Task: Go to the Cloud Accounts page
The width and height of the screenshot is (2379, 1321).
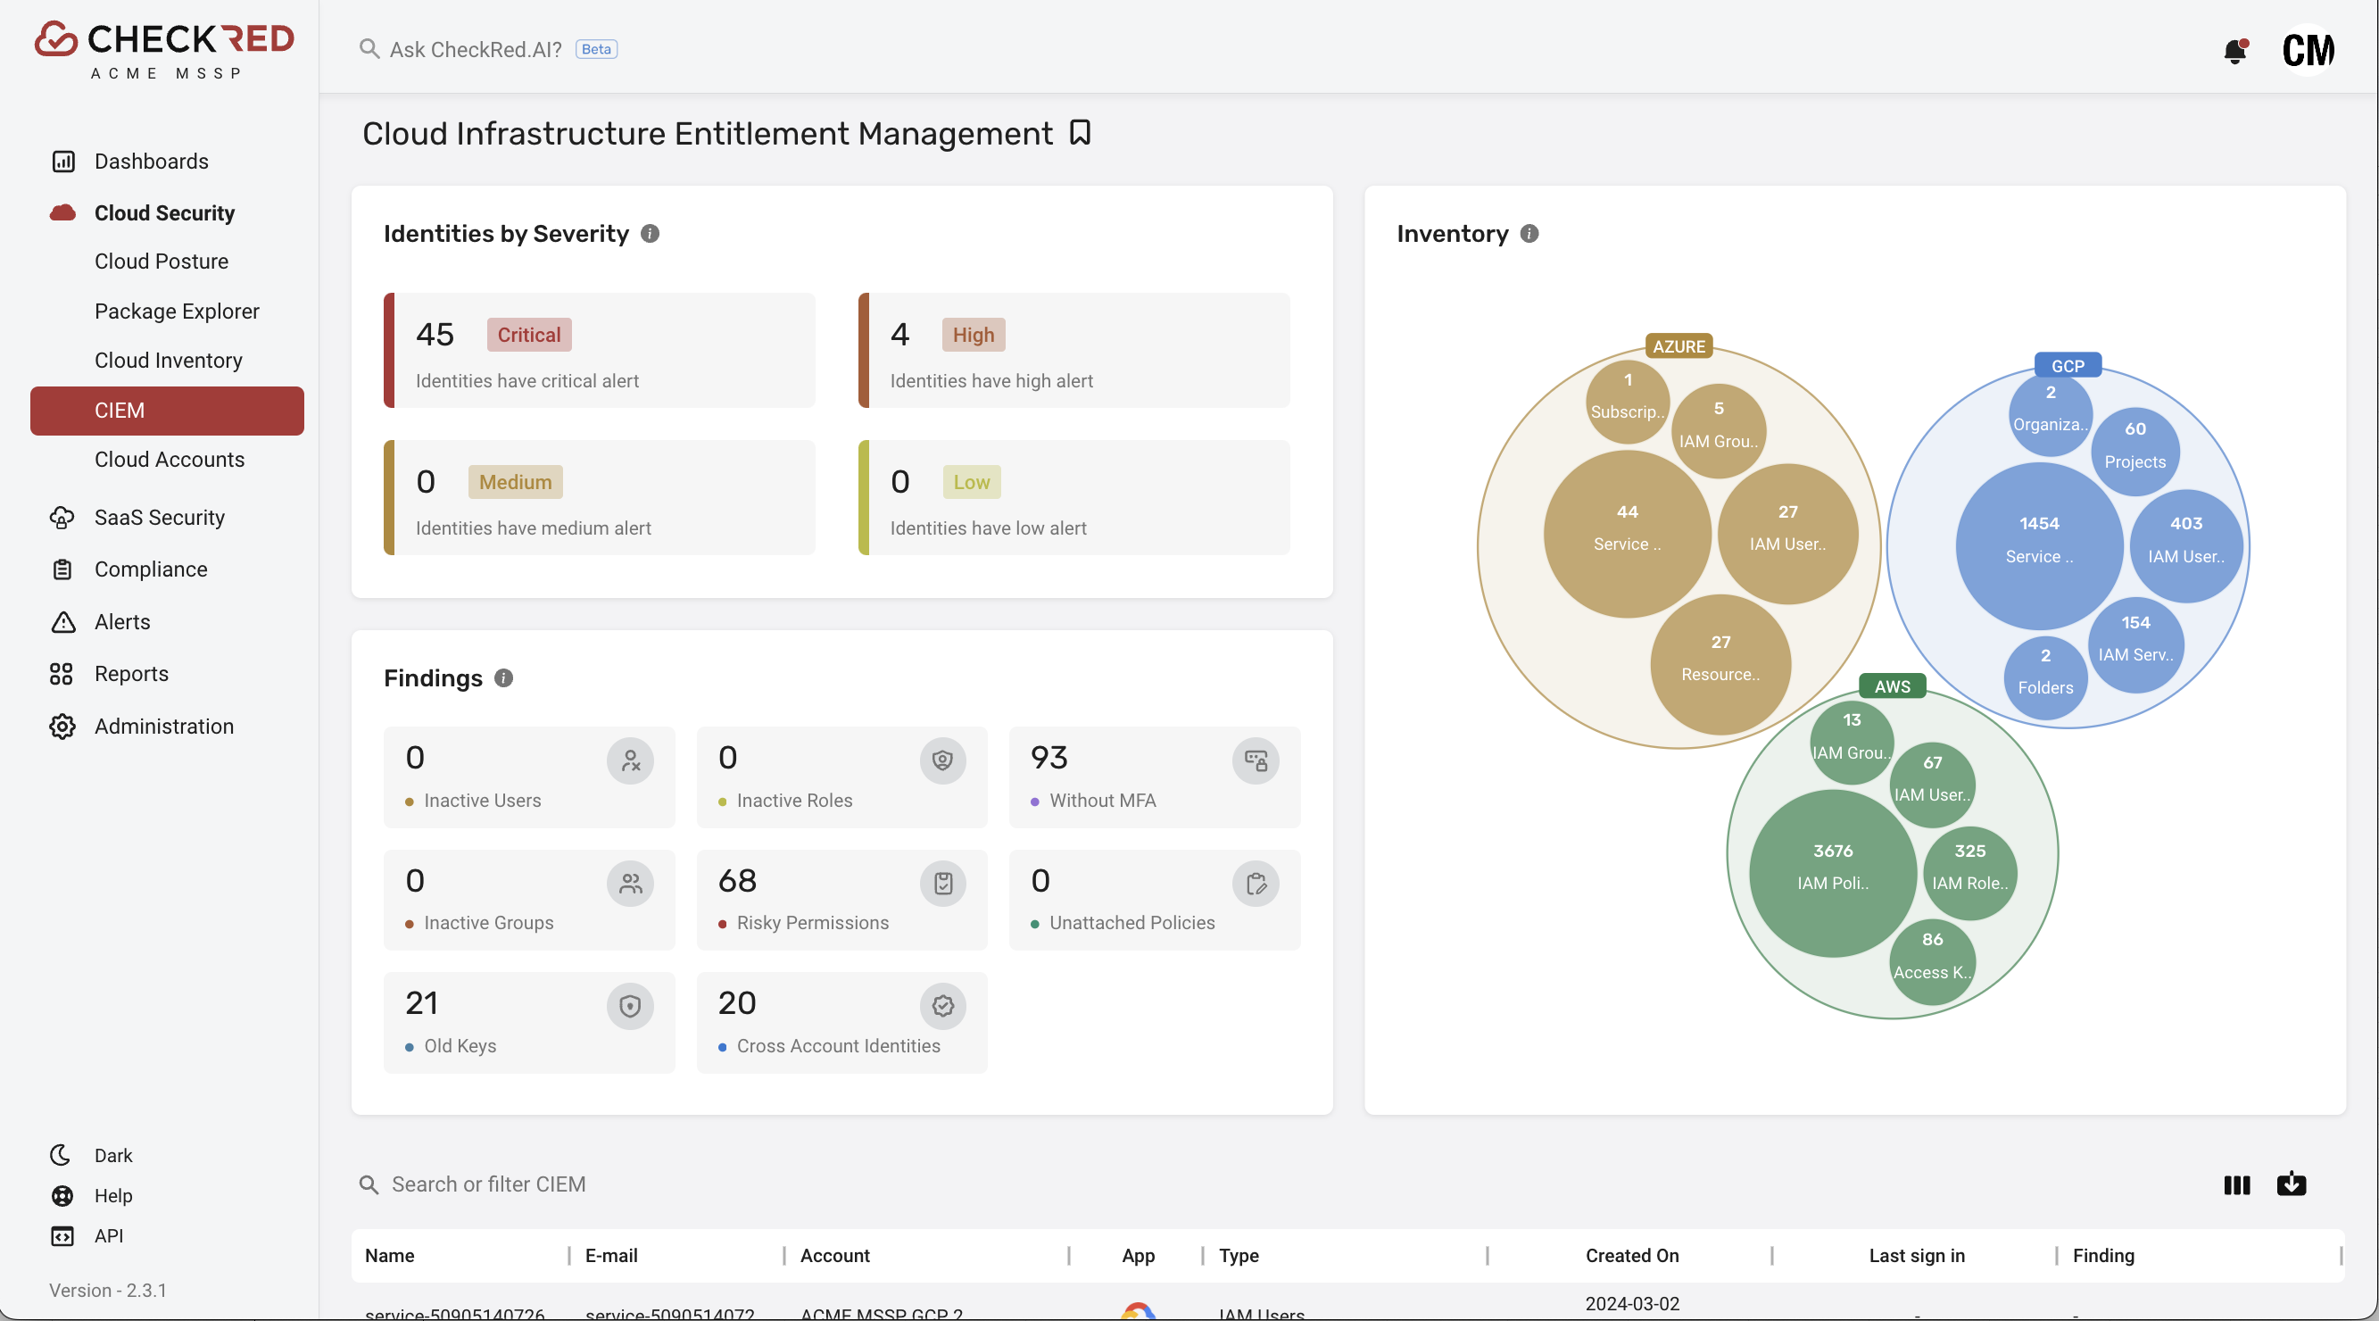Action: pyautogui.click(x=169, y=459)
